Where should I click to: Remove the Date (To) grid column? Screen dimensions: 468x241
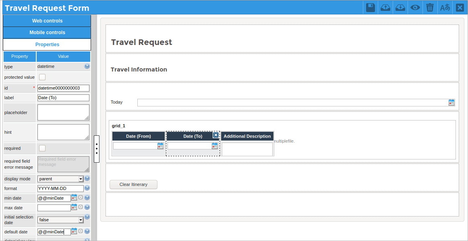pyautogui.click(x=216, y=135)
